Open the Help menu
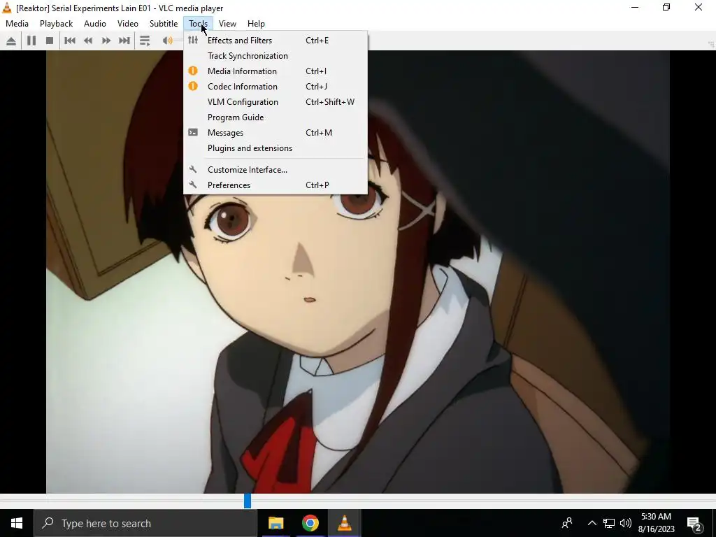Image resolution: width=716 pixels, height=537 pixels. (x=256, y=24)
